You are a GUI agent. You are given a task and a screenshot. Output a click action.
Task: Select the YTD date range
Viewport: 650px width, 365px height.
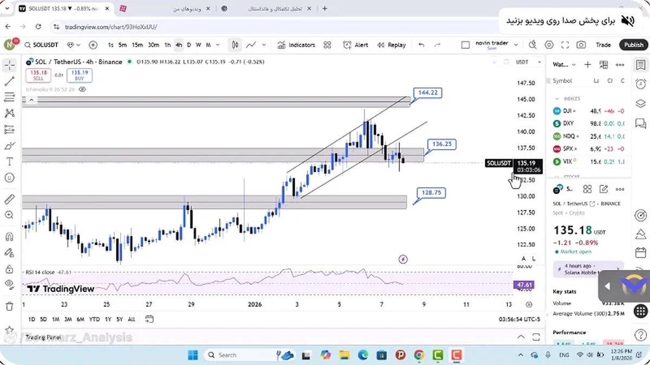[94, 319]
